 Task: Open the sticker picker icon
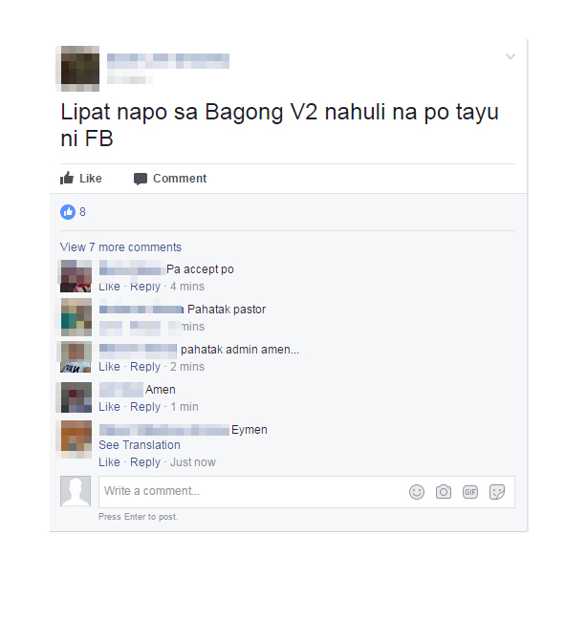496,492
